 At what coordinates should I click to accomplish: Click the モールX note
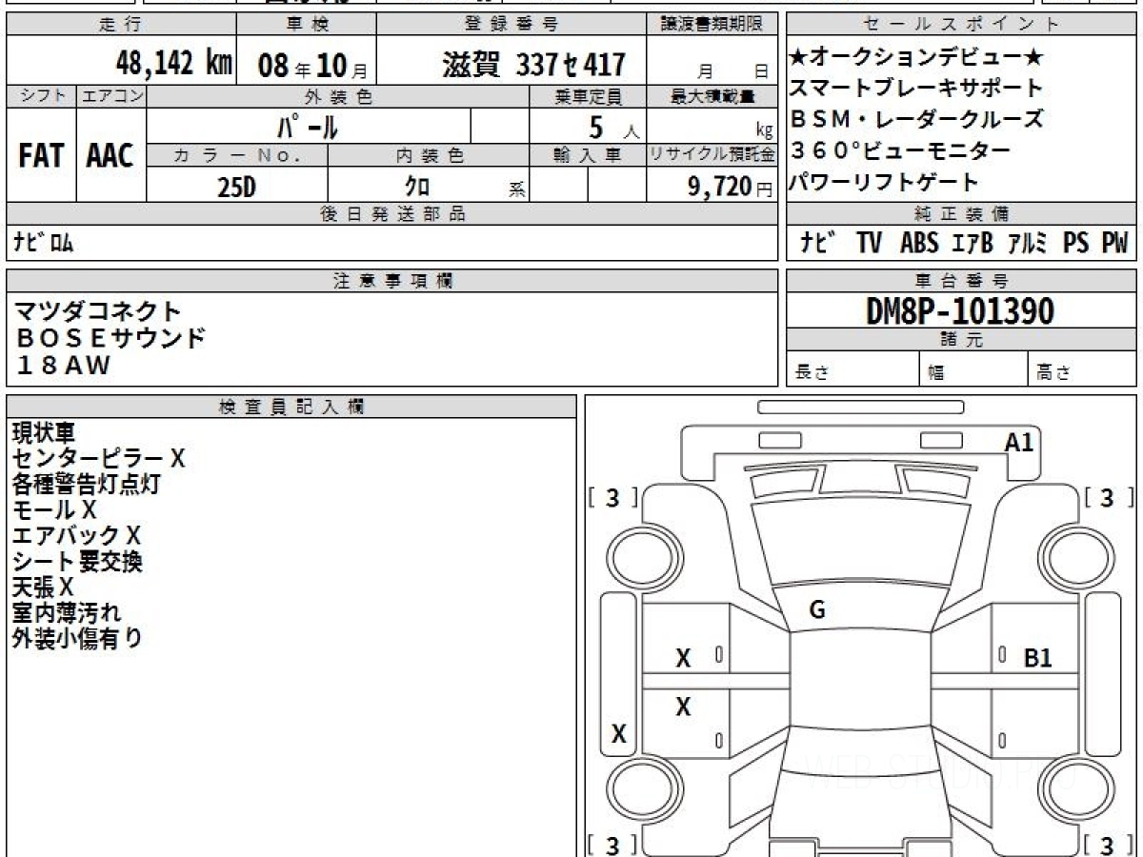click(x=55, y=510)
